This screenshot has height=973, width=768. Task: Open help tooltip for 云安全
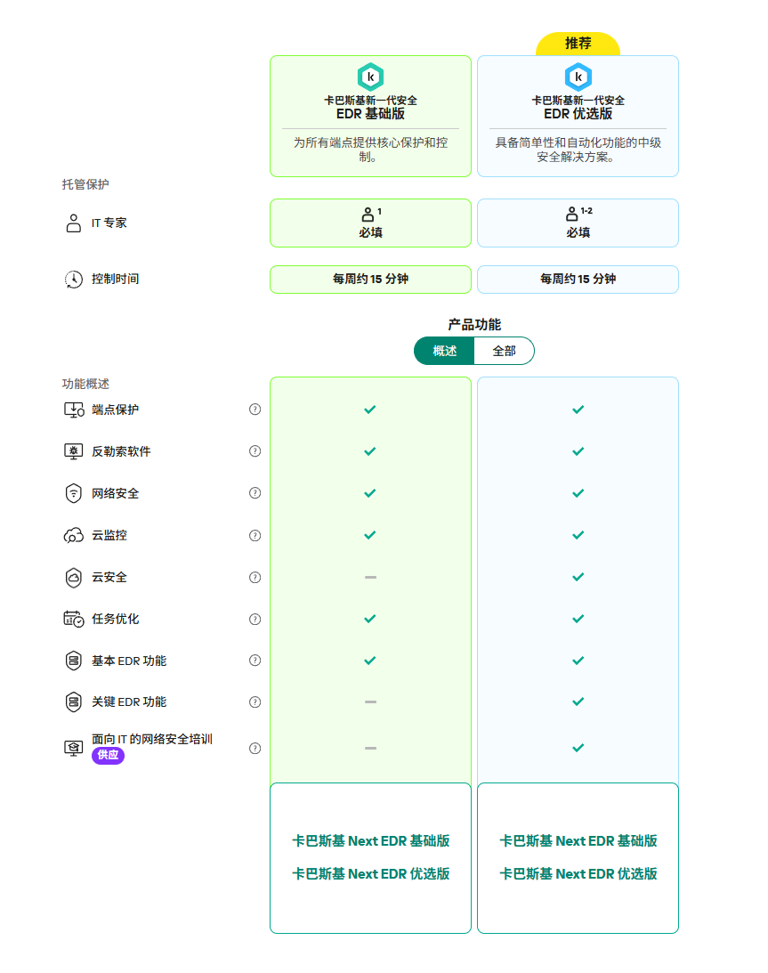255,577
